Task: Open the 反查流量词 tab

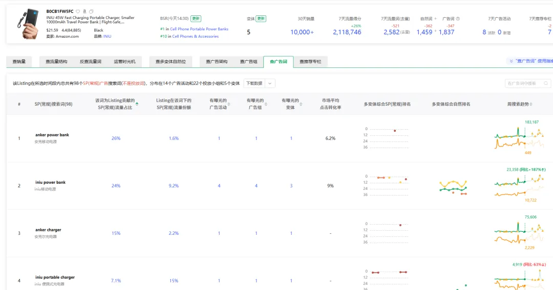Action: pyautogui.click(x=90, y=61)
